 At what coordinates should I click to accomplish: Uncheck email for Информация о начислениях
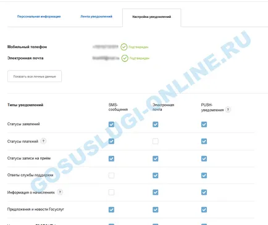(156, 192)
